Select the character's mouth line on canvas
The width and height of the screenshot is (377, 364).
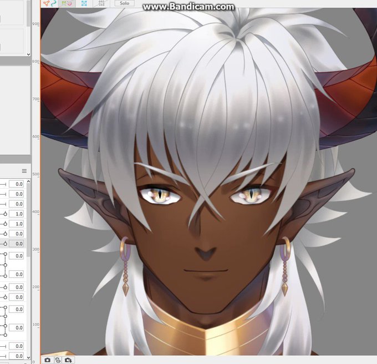coord(206,271)
